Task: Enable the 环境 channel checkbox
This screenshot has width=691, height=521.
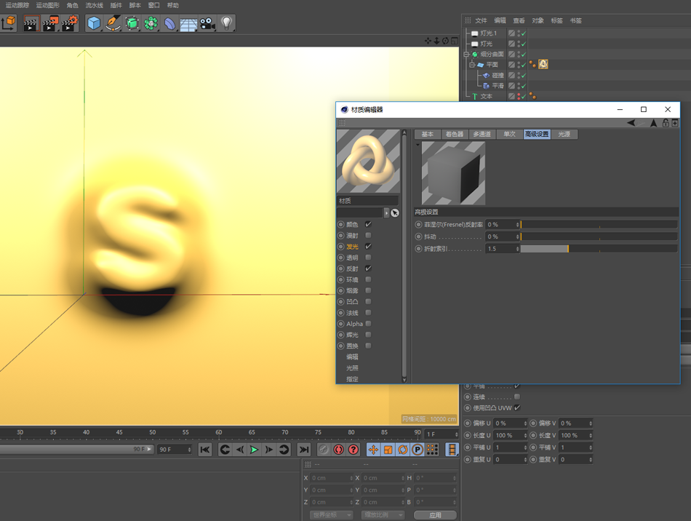Action: point(369,279)
